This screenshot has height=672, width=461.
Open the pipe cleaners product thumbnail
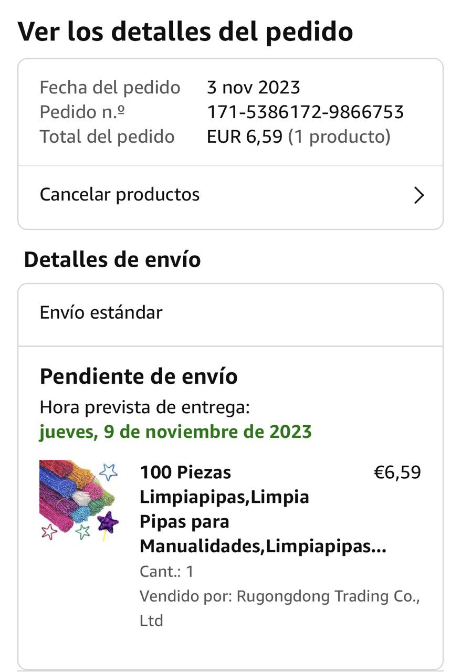pos(79,500)
